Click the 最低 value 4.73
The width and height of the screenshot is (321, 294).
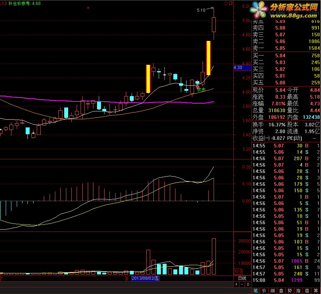(x=315, y=104)
